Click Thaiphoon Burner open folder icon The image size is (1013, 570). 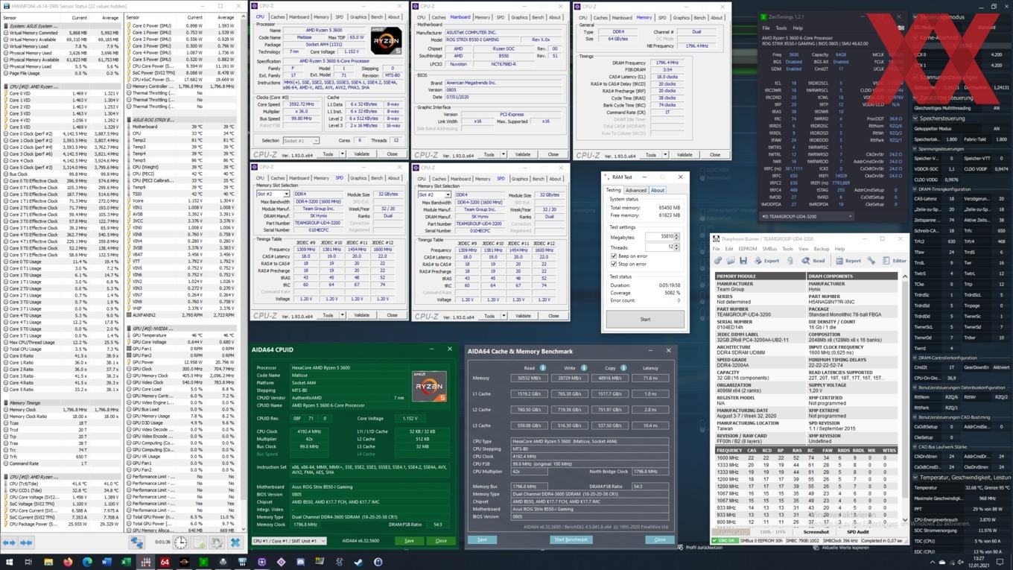pyautogui.click(x=731, y=261)
